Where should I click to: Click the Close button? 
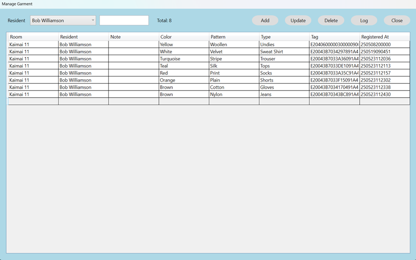[x=397, y=21]
